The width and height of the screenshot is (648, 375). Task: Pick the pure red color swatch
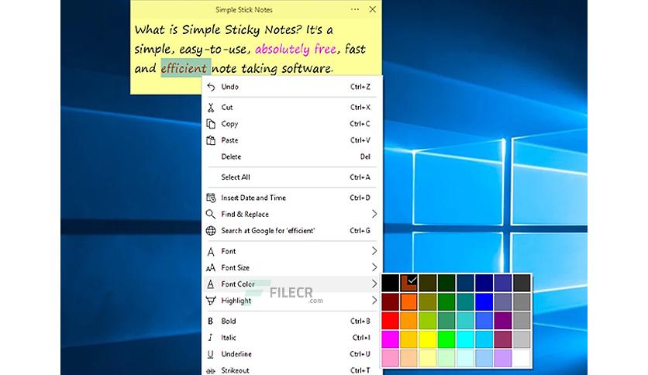click(x=390, y=321)
